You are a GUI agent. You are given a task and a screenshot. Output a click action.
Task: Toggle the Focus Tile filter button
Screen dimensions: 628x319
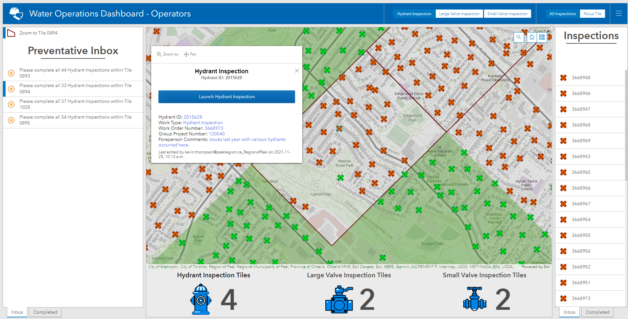592,14
